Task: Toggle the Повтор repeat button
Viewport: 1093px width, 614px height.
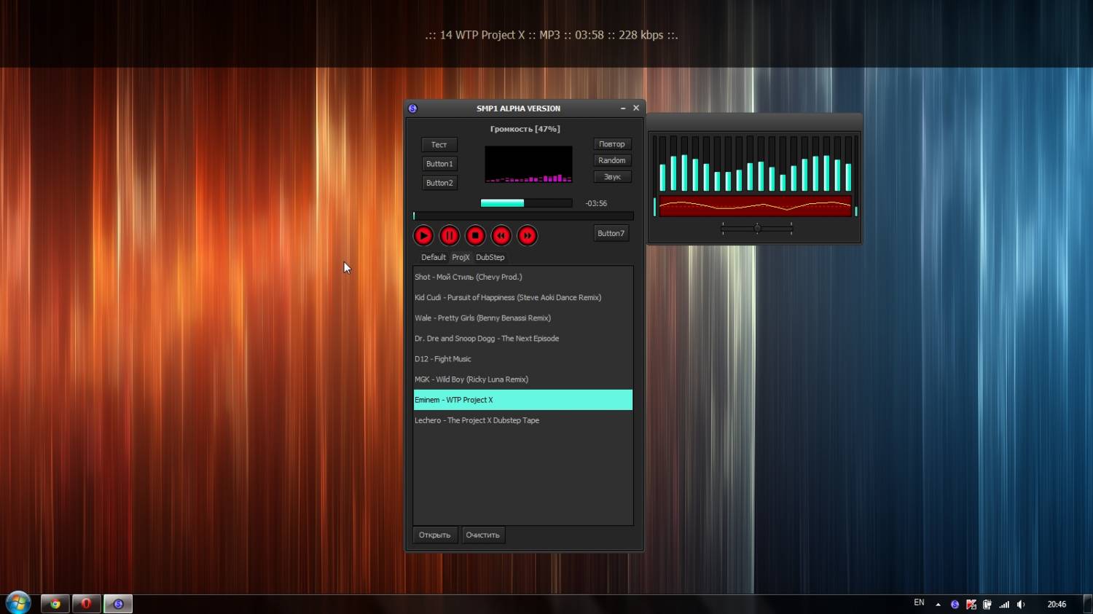Action: [612, 144]
